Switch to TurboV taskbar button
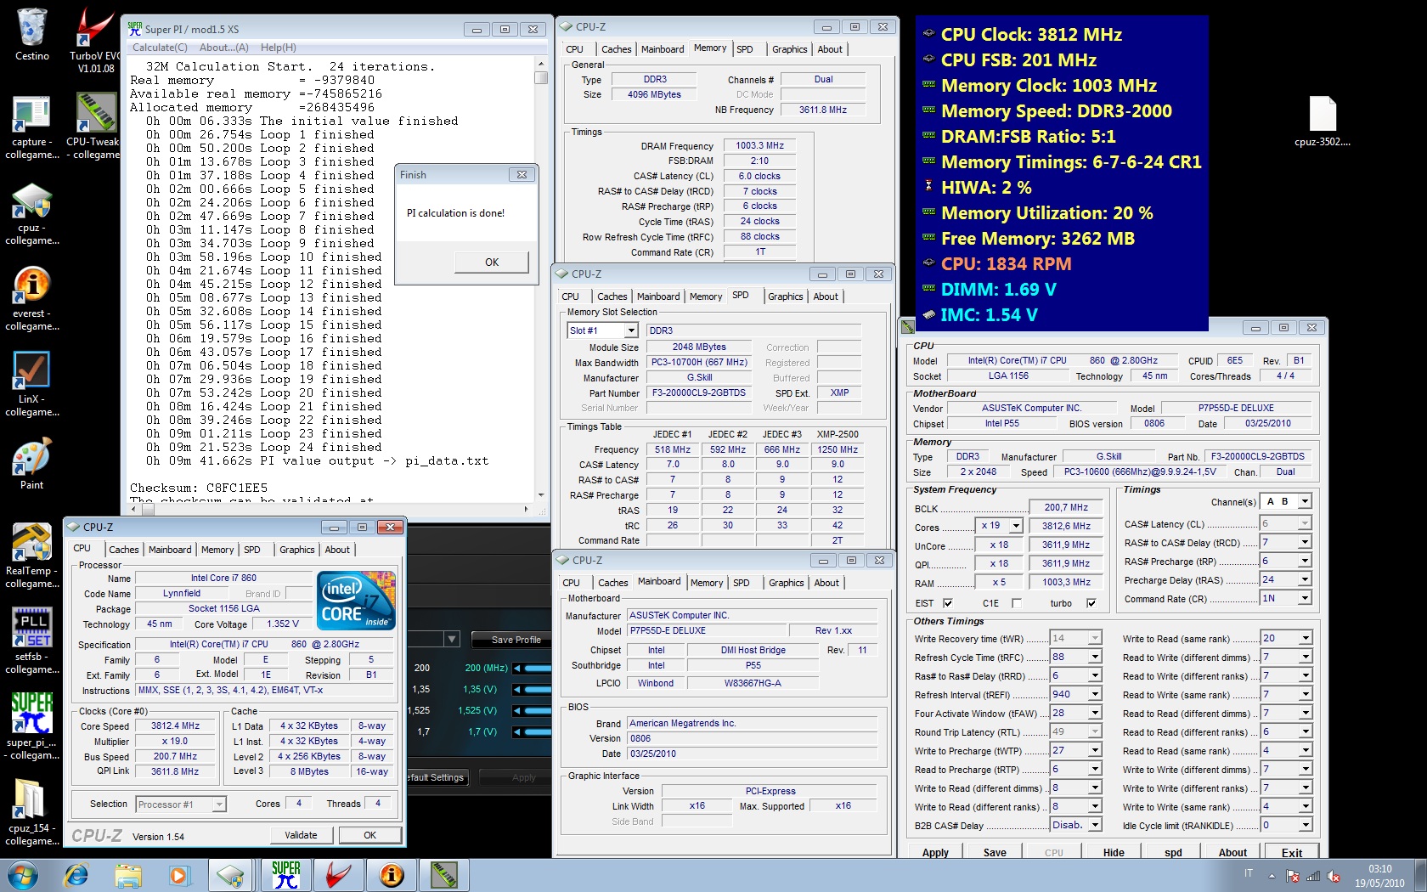 (339, 875)
